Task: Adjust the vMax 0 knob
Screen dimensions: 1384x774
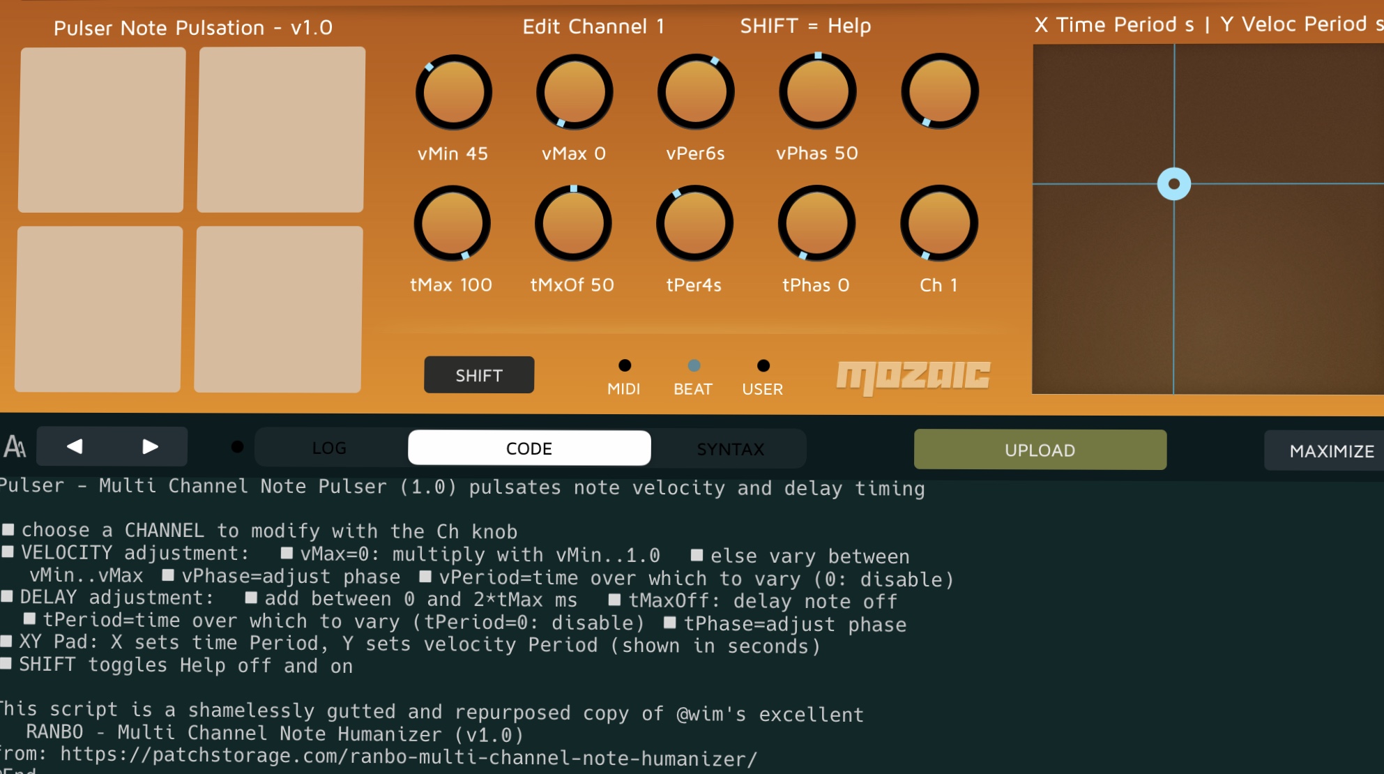Action: click(x=574, y=92)
